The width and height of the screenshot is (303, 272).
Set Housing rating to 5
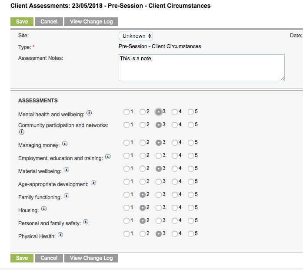click(191, 208)
